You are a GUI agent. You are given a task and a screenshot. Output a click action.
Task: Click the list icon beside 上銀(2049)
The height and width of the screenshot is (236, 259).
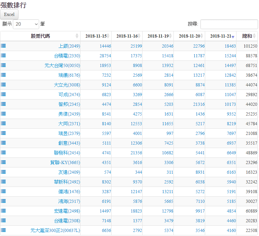[3, 46]
